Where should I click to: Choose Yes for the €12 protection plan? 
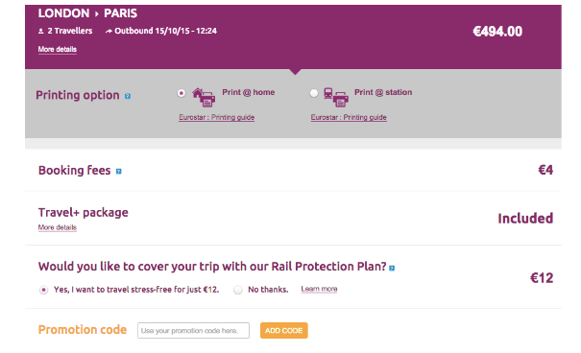(43, 290)
